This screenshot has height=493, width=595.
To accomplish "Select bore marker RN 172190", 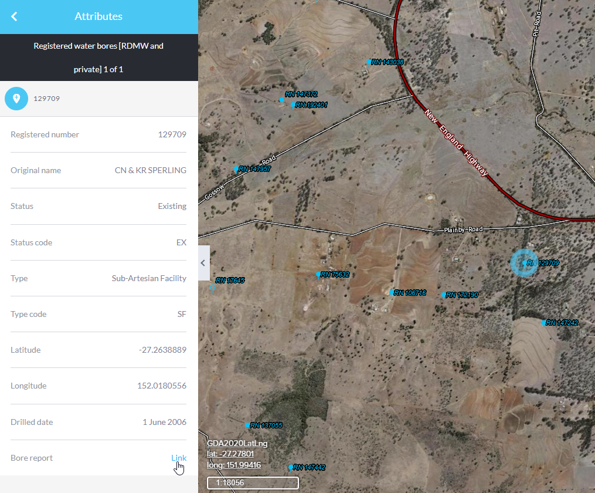I will coord(444,295).
